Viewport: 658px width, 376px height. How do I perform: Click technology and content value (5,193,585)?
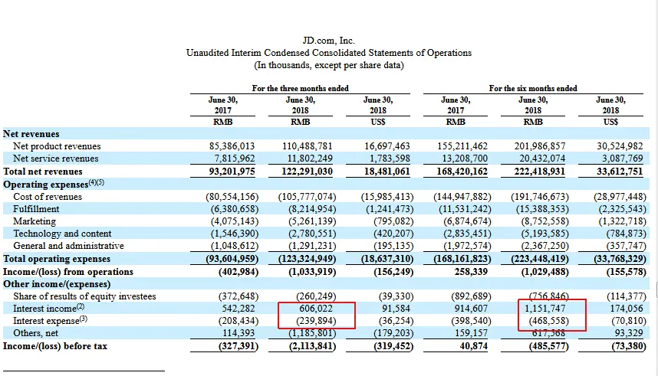pyautogui.click(x=544, y=234)
